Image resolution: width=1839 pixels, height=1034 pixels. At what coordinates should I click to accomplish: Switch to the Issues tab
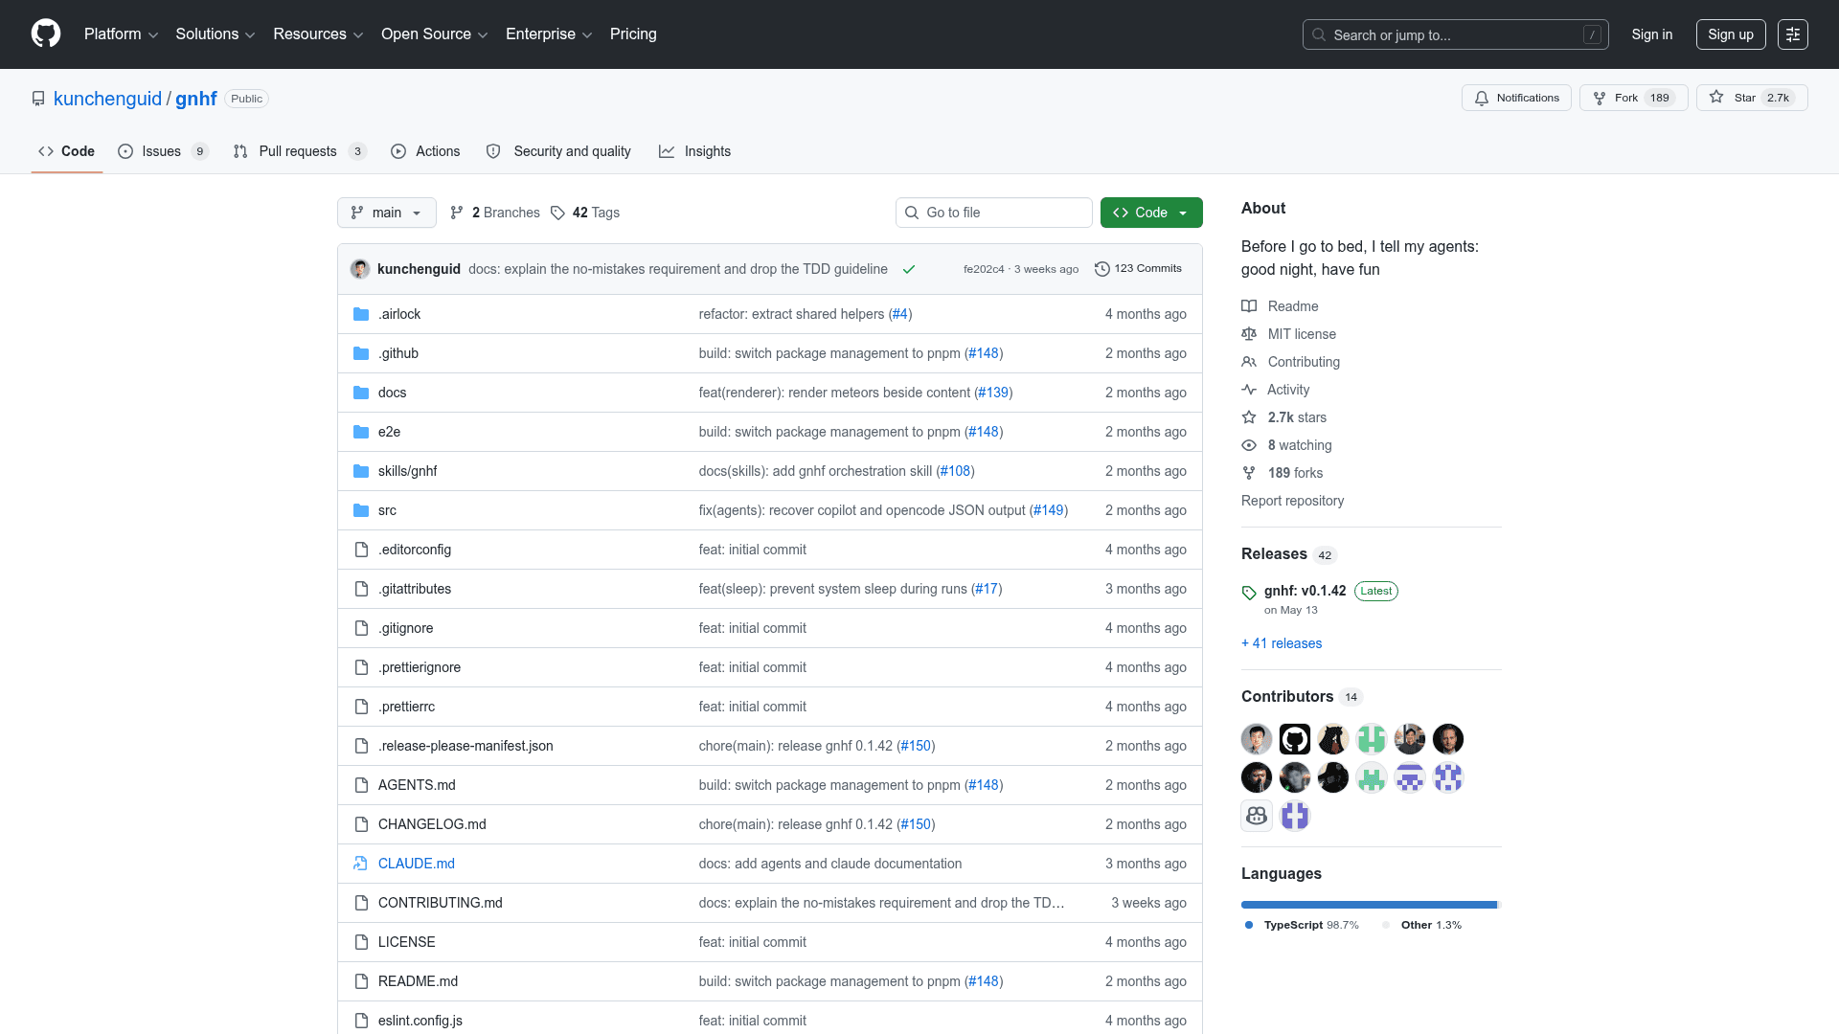tap(163, 151)
